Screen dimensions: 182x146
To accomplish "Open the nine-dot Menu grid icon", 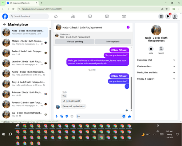I will [161, 16].
